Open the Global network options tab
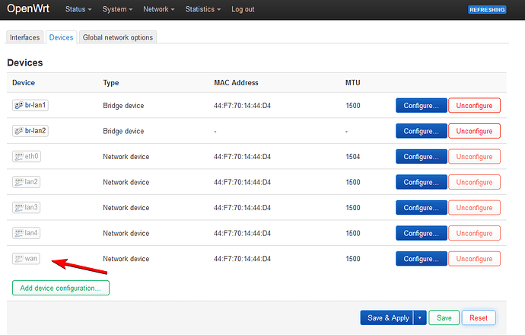This screenshot has width=525, height=335. point(118,37)
